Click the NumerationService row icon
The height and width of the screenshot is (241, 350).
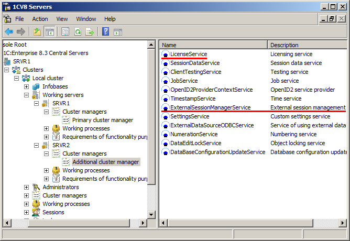166,135
